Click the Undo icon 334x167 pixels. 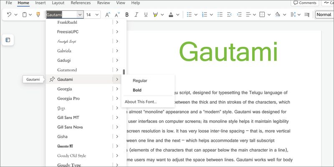tap(9, 15)
